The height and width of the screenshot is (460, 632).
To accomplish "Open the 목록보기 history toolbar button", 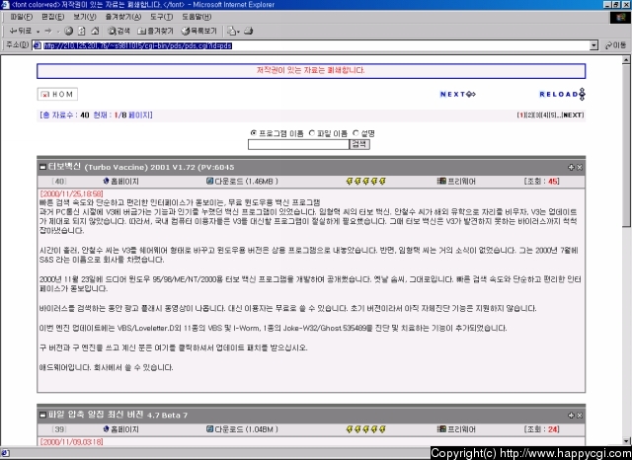I will (199, 31).
